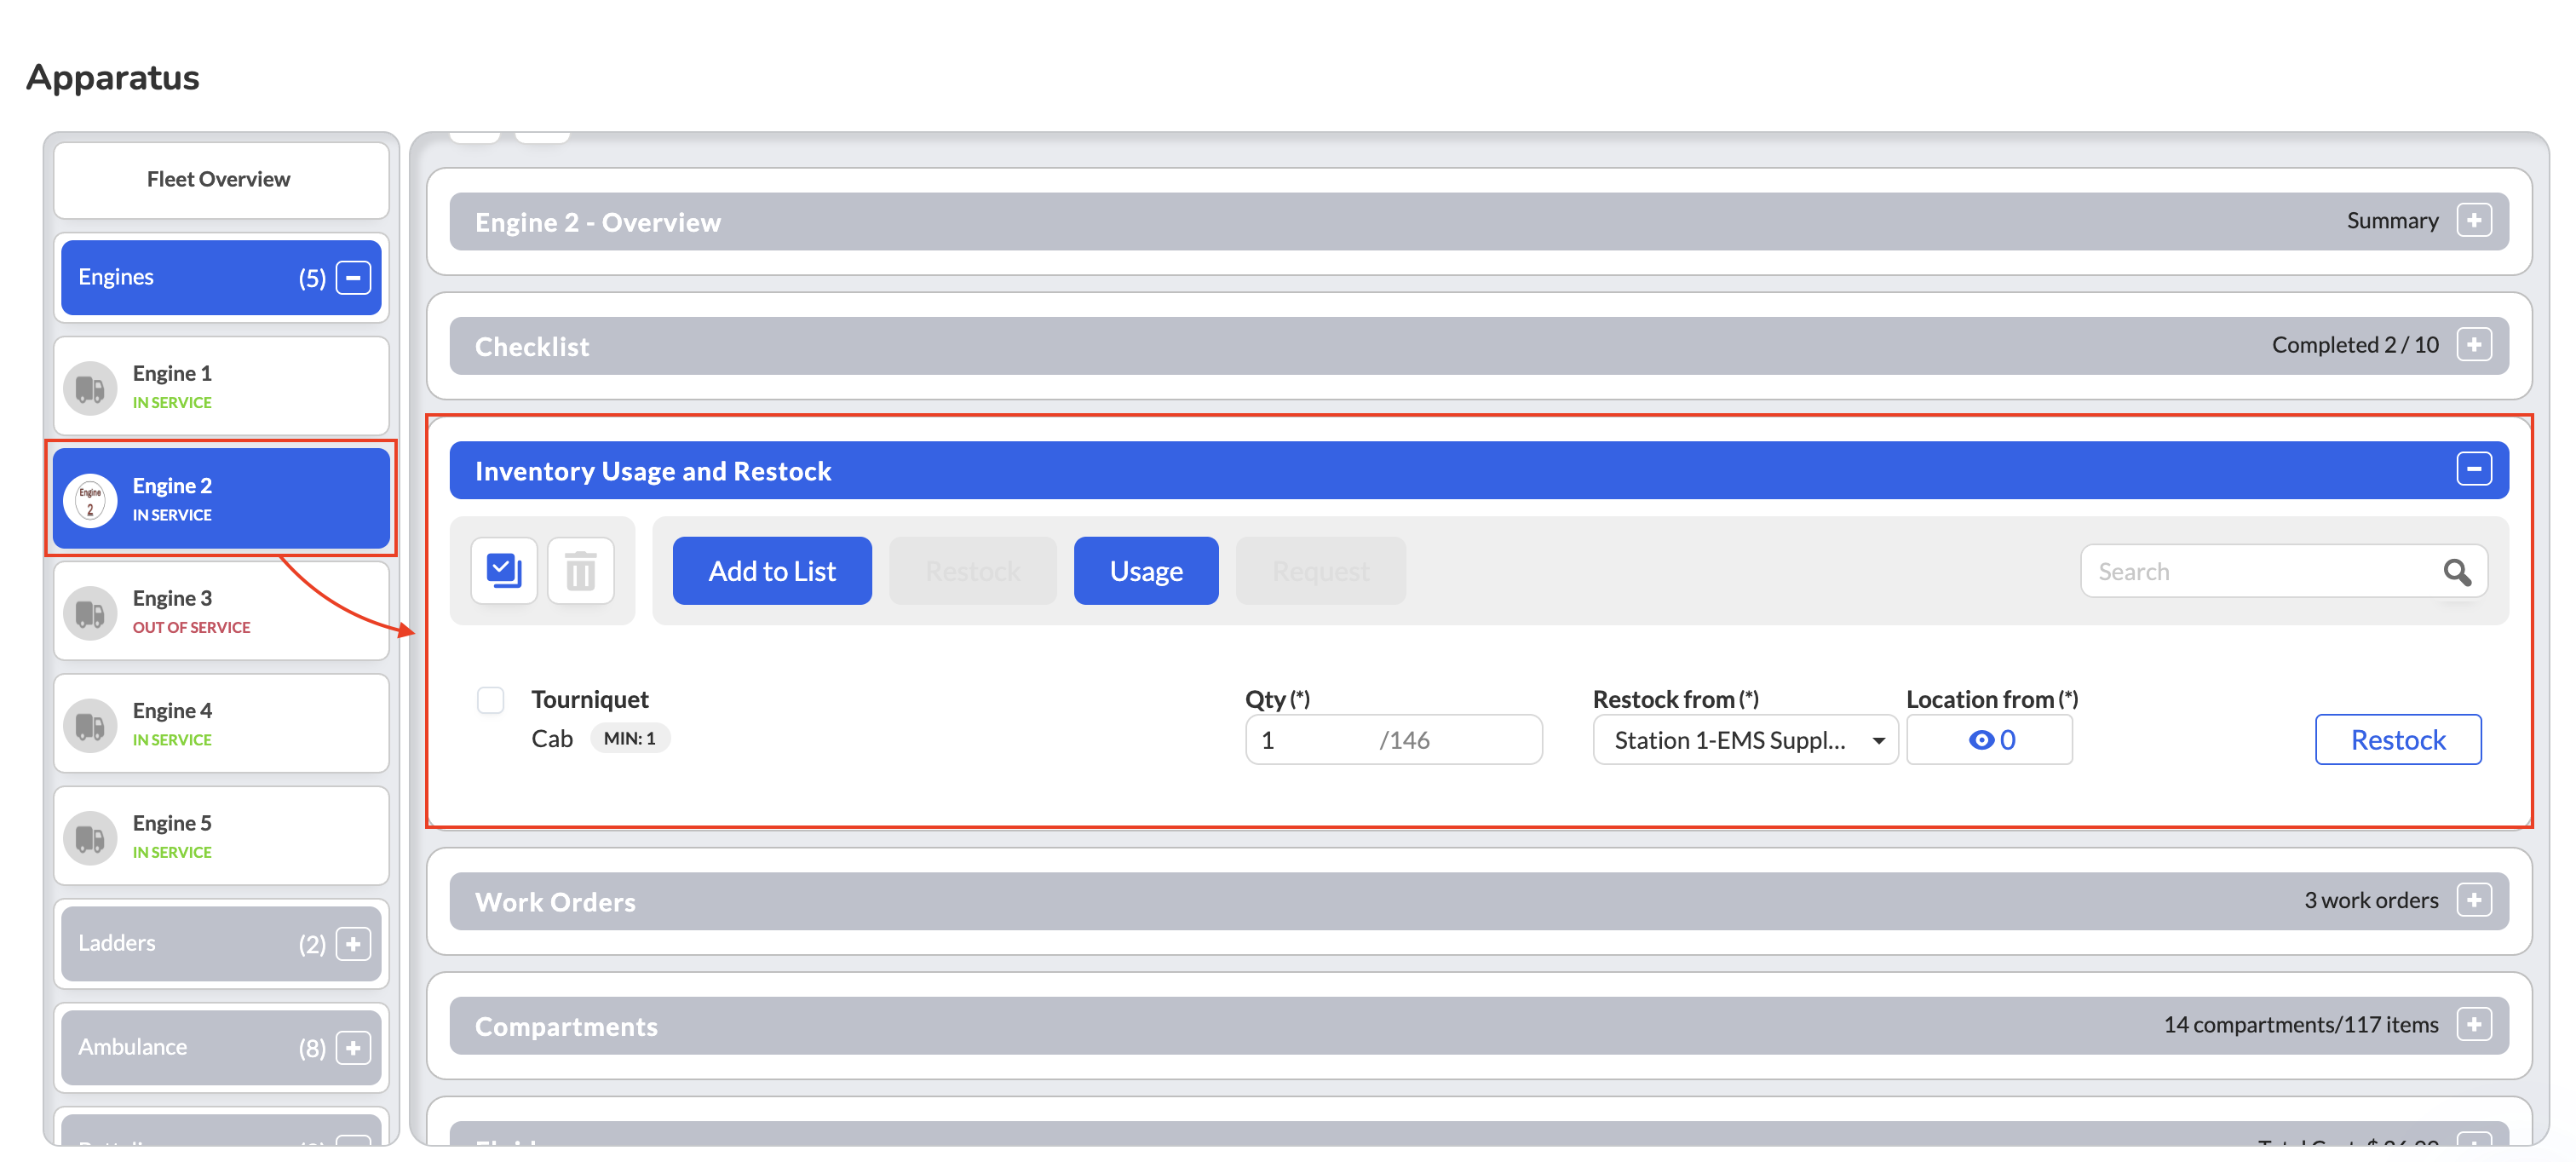
Task: Click the 3 work orders text
Action: (x=2371, y=901)
